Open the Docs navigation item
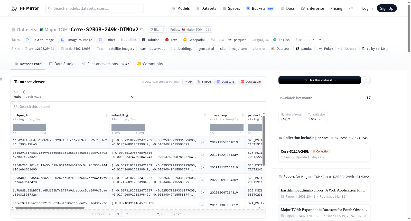The width and height of the screenshot is (411, 221). [x=287, y=8]
